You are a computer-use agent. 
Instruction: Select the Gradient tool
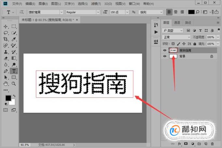tap(14, 58)
